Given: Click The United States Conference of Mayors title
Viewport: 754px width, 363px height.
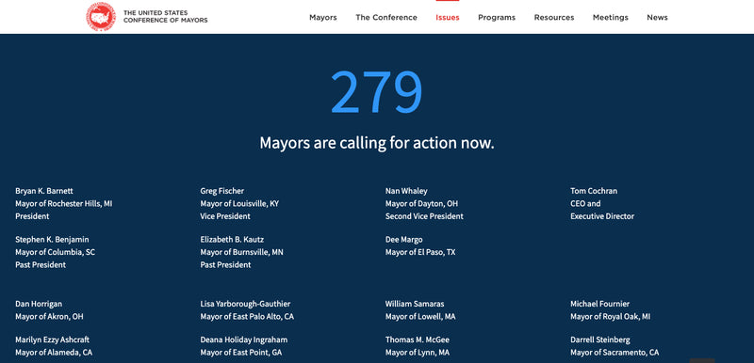Looking at the screenshot, I should (166, 17).
